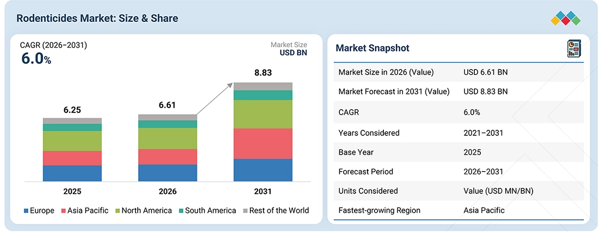Click the Forecast Period row label
This screenshot has height=233, width=599.
365,172
